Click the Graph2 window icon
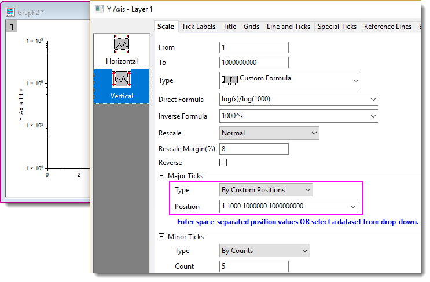Image resolution: width=430 pixels, height=282 pixels. click(x=10, y=12)
